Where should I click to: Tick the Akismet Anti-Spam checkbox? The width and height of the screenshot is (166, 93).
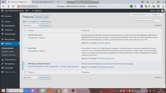click(25, 35)
